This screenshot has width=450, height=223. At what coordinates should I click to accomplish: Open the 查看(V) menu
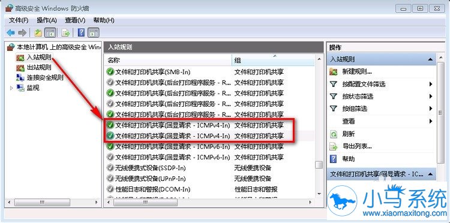point(75,20)
